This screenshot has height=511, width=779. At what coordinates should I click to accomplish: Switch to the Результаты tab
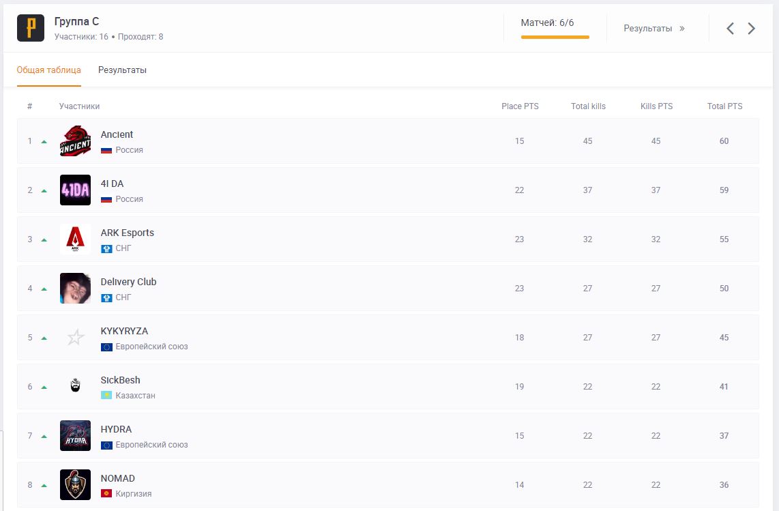[122, 70]
